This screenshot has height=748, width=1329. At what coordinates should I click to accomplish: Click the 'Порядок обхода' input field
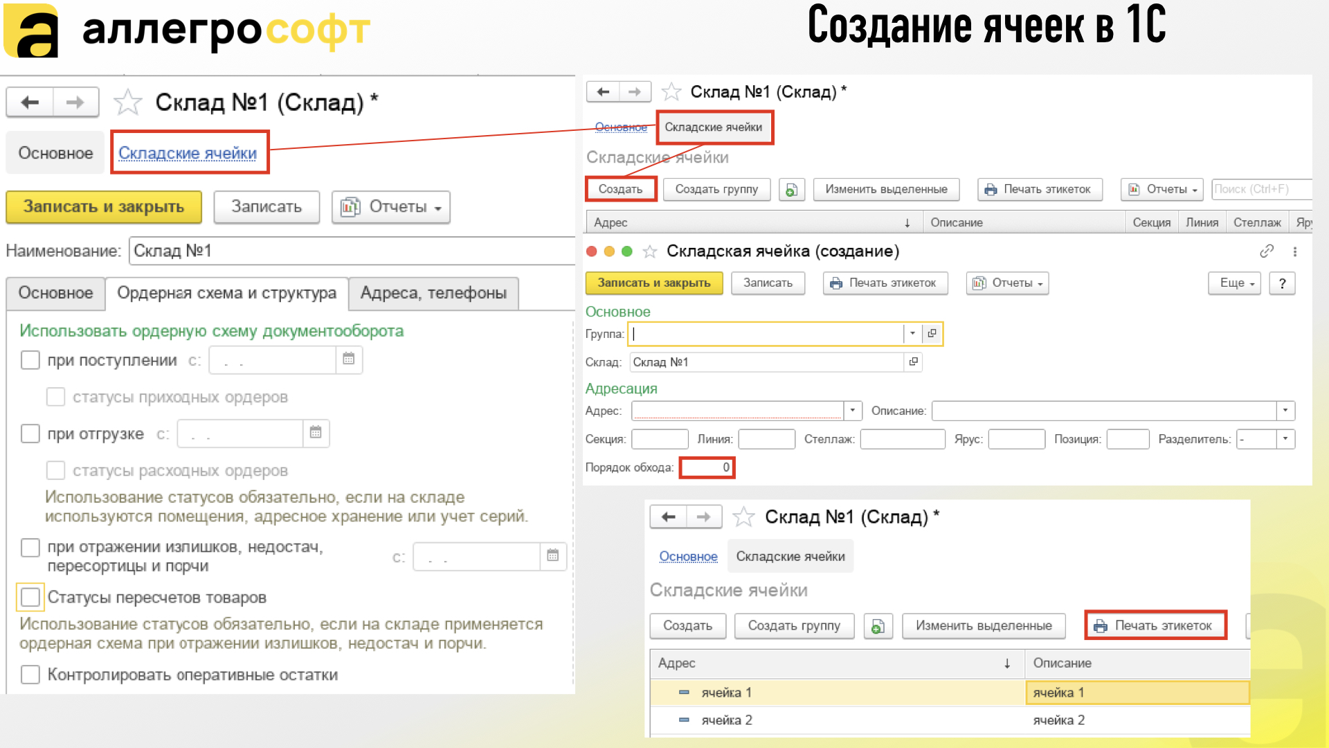coord(707,467)
